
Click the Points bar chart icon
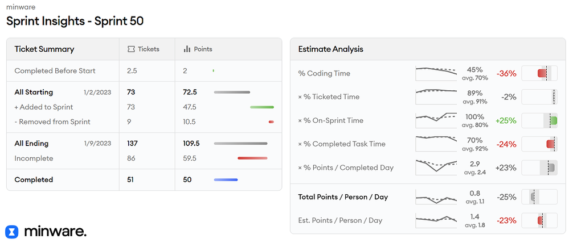(x=187, y=49)
